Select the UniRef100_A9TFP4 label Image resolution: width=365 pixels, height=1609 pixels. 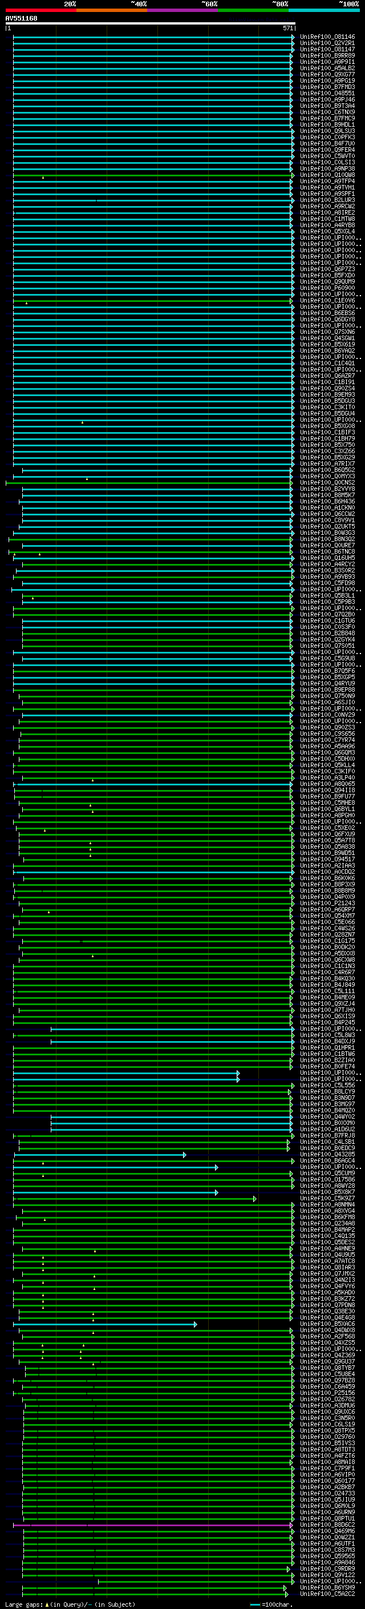tap(327, 181)
